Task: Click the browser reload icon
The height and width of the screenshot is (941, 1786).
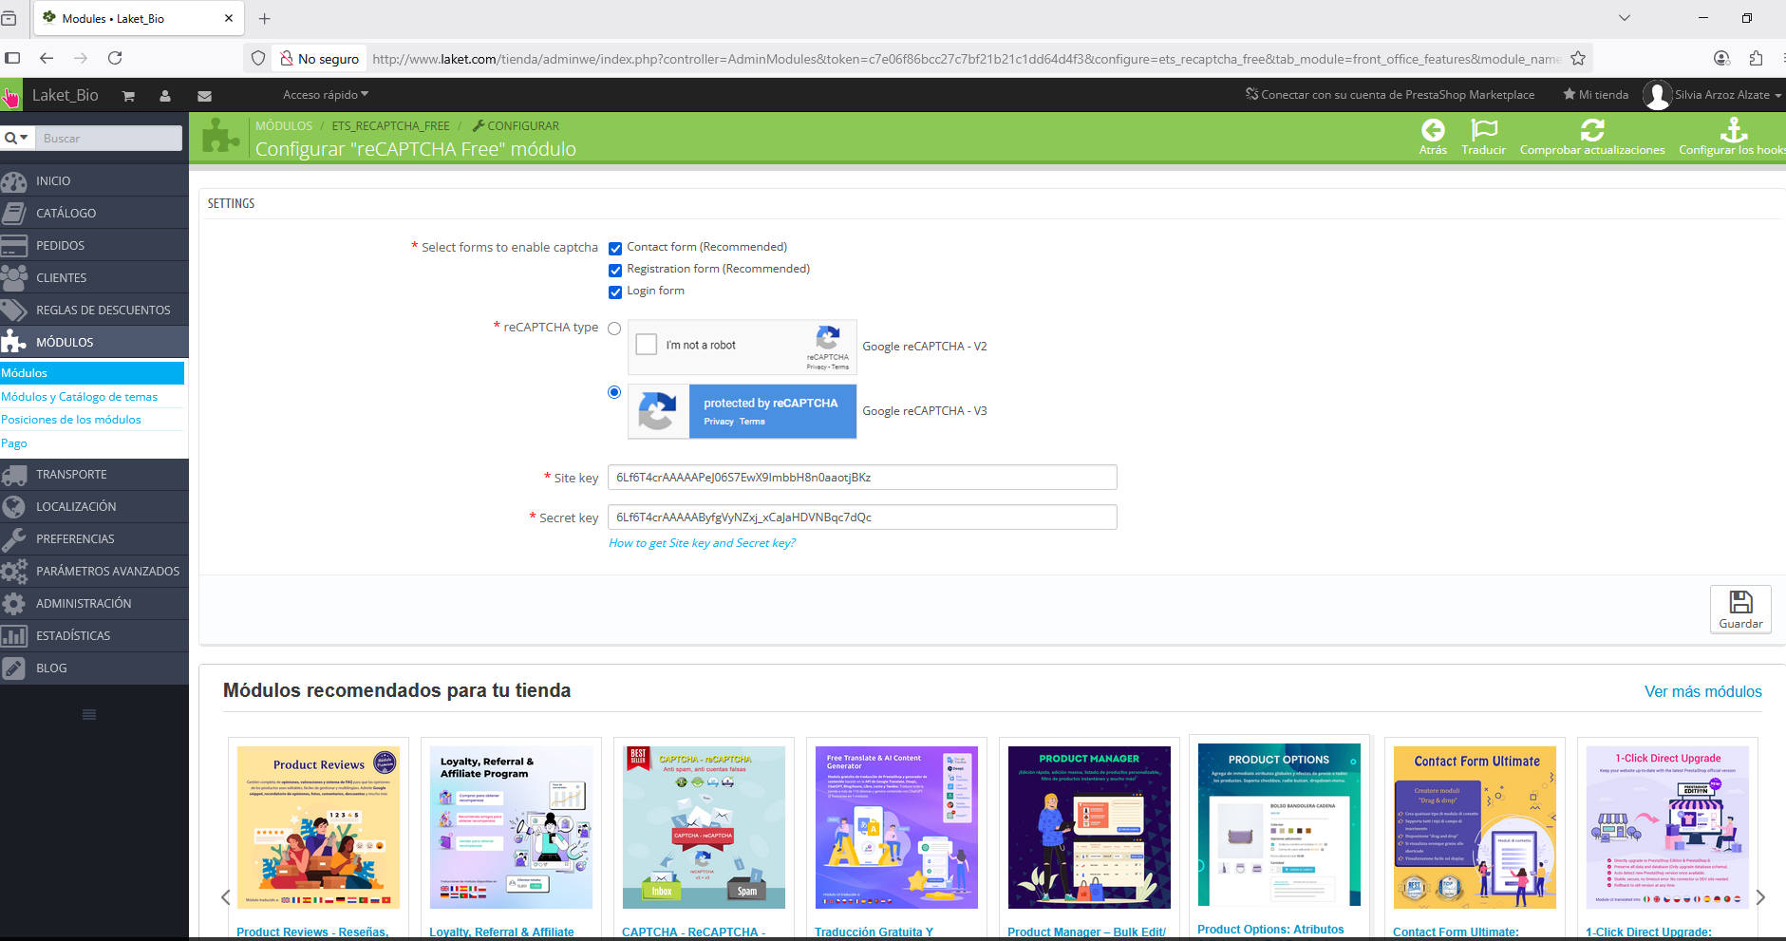Action: pyautogui.click(x=115, y=58)
